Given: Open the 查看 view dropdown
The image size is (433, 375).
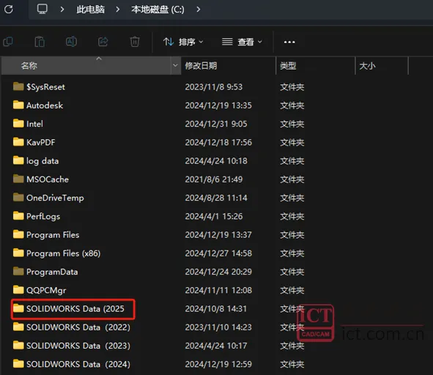Looking at the screenshot, I should click(242, 42).
